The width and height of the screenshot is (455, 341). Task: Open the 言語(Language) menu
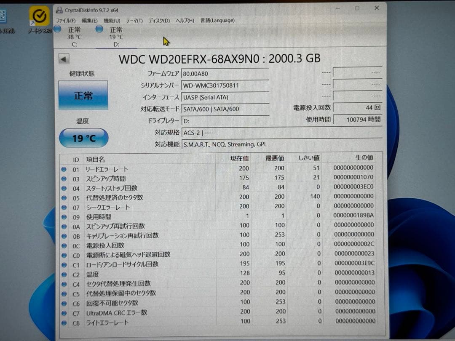(x=217, y=20)
